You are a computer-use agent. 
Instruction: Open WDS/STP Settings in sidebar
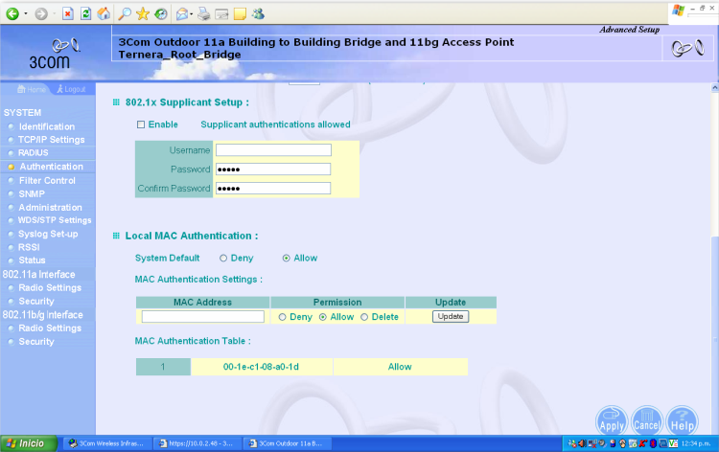tap(55, 220)
